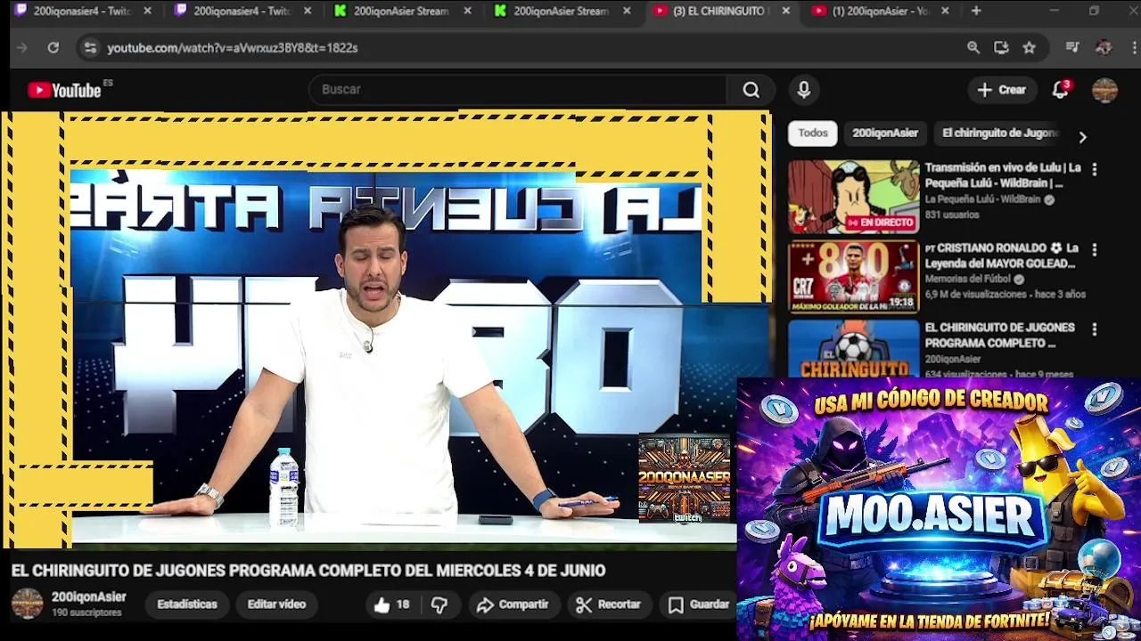Save the video with Guardar
Viewport: 1141px width, 641px height.
700,604
